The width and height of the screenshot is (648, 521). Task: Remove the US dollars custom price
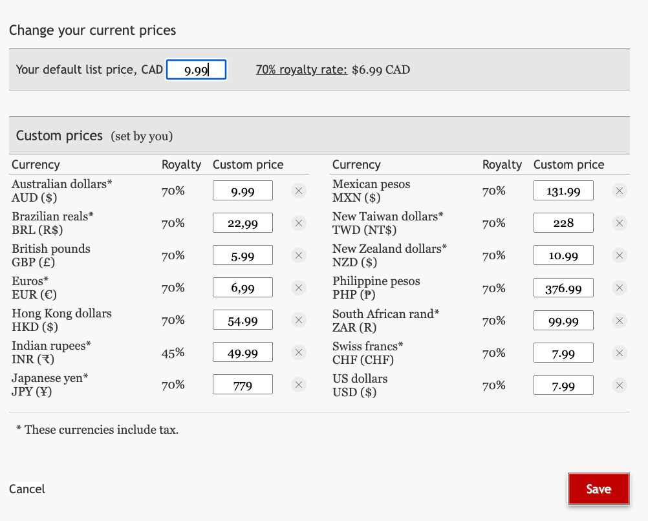pyautogui.click(x=619, y=385)
